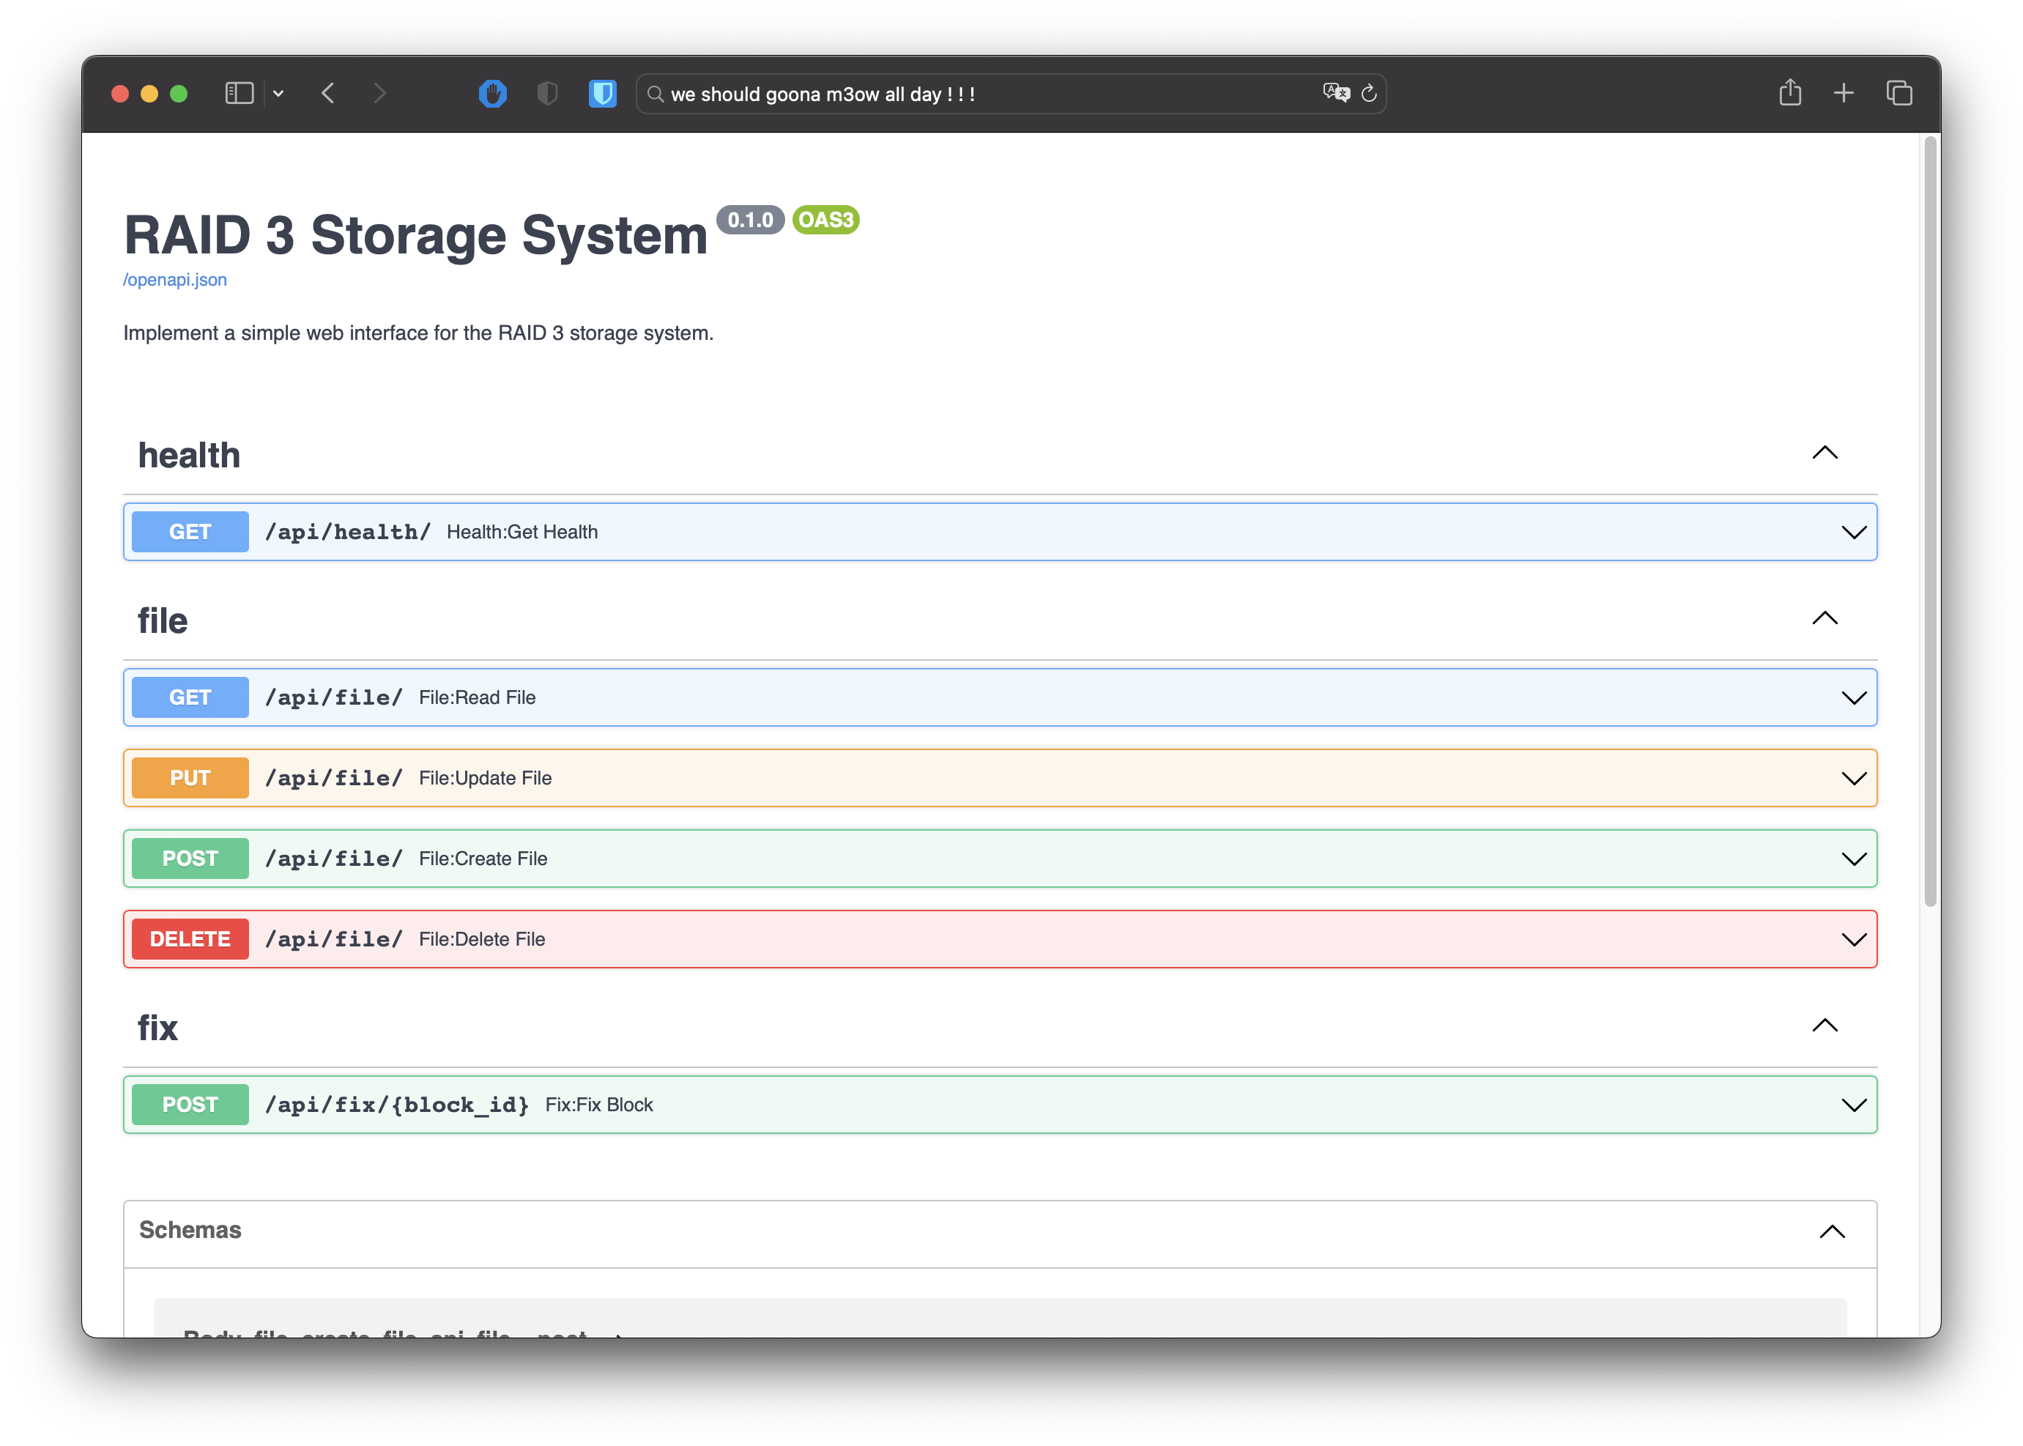Open a new tab with the plus icon
The width and height of the screenshot is (2023, 1446).
(1844, 94)
